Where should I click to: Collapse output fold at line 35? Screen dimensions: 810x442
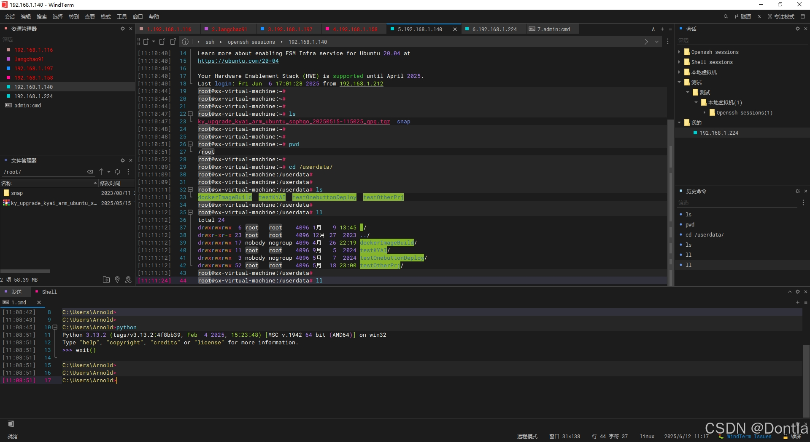click(x=190, y=213)
